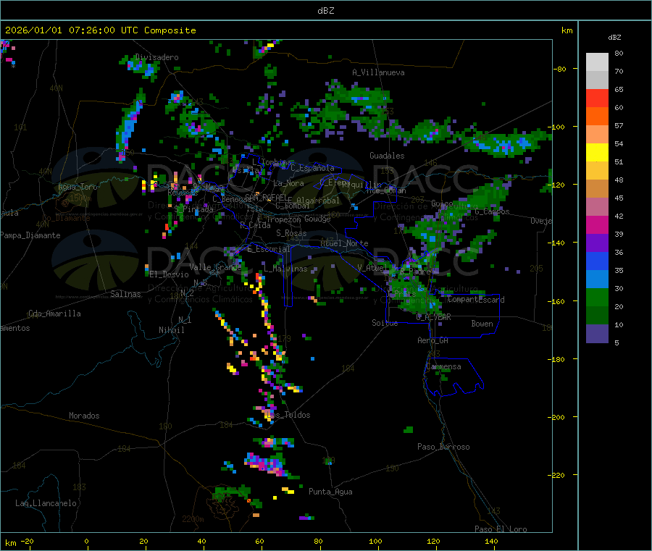Select the white 80 dBZ legend swatch
This screenshot has height=551, width=652.
click(x=597, y=62)
